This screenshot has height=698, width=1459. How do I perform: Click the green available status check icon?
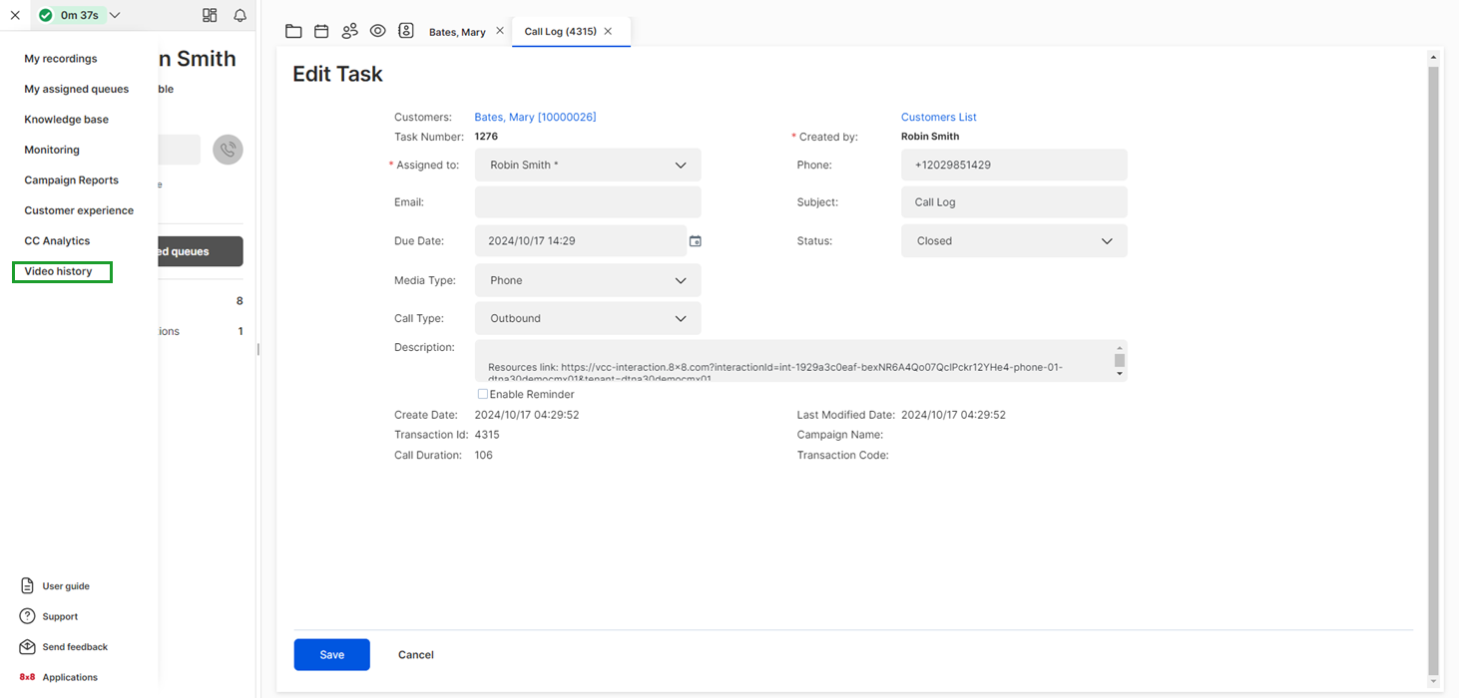pyautogui.click(x=45, y=15)
